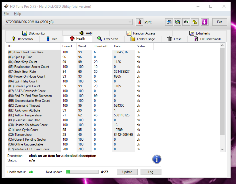Click the vertical scrollbar thumb
Viewport: 236px width, 184px height.
coord(223,91)
